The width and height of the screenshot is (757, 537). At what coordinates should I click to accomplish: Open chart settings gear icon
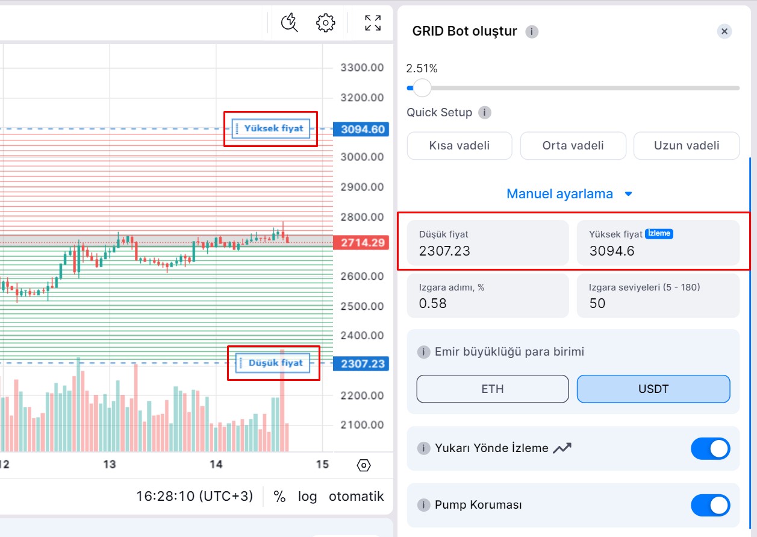point(325,23)
